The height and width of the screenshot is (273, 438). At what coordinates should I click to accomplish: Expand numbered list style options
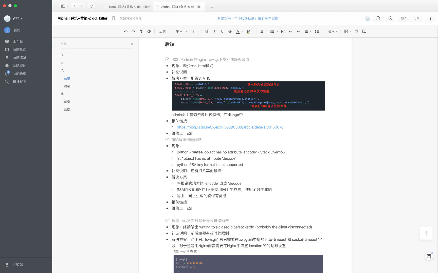(267, 31)
